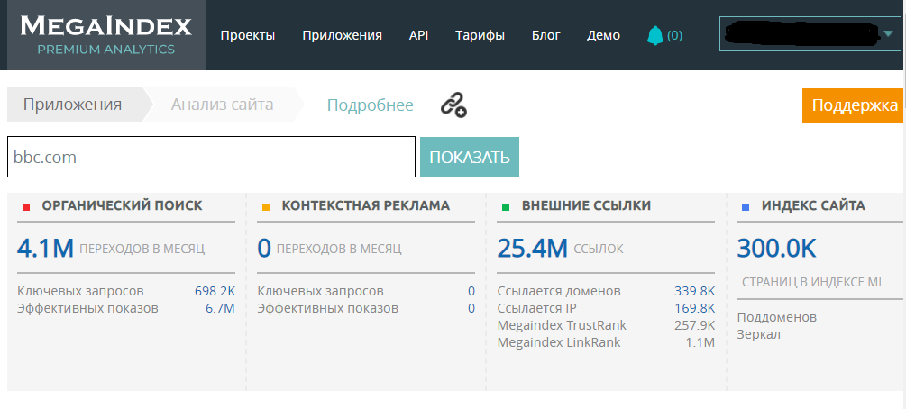The width and height of the screenshot is (906, 409).
Task: Click the ПОКАЗАТЬ button
Action: [x=469, y=157]
